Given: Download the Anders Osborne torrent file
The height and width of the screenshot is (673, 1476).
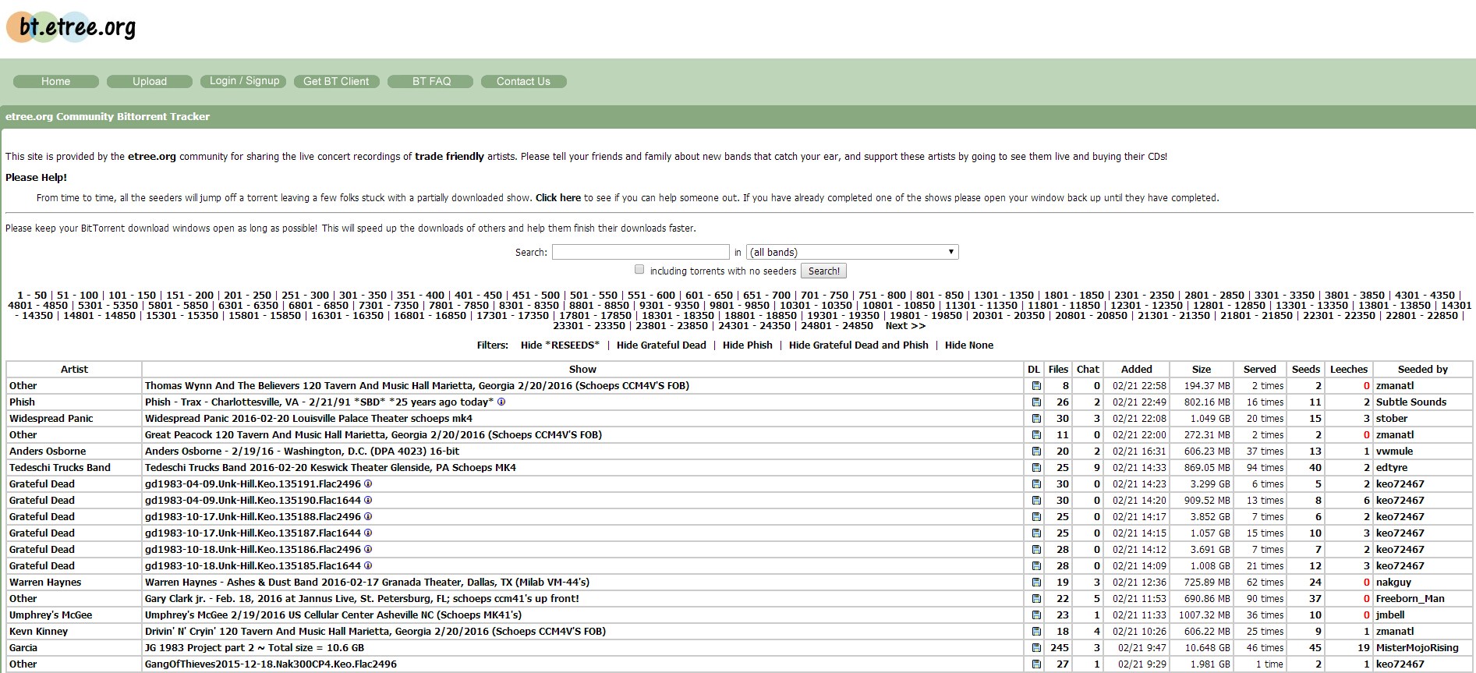Looking at the screenshot, I should click(x=1035, y=452).
